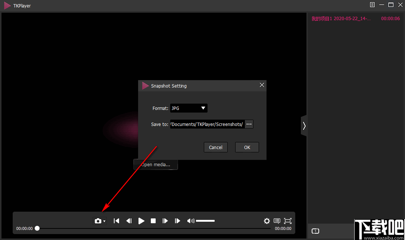
Task: Step back one frame
Action: [x=129, y=221]
